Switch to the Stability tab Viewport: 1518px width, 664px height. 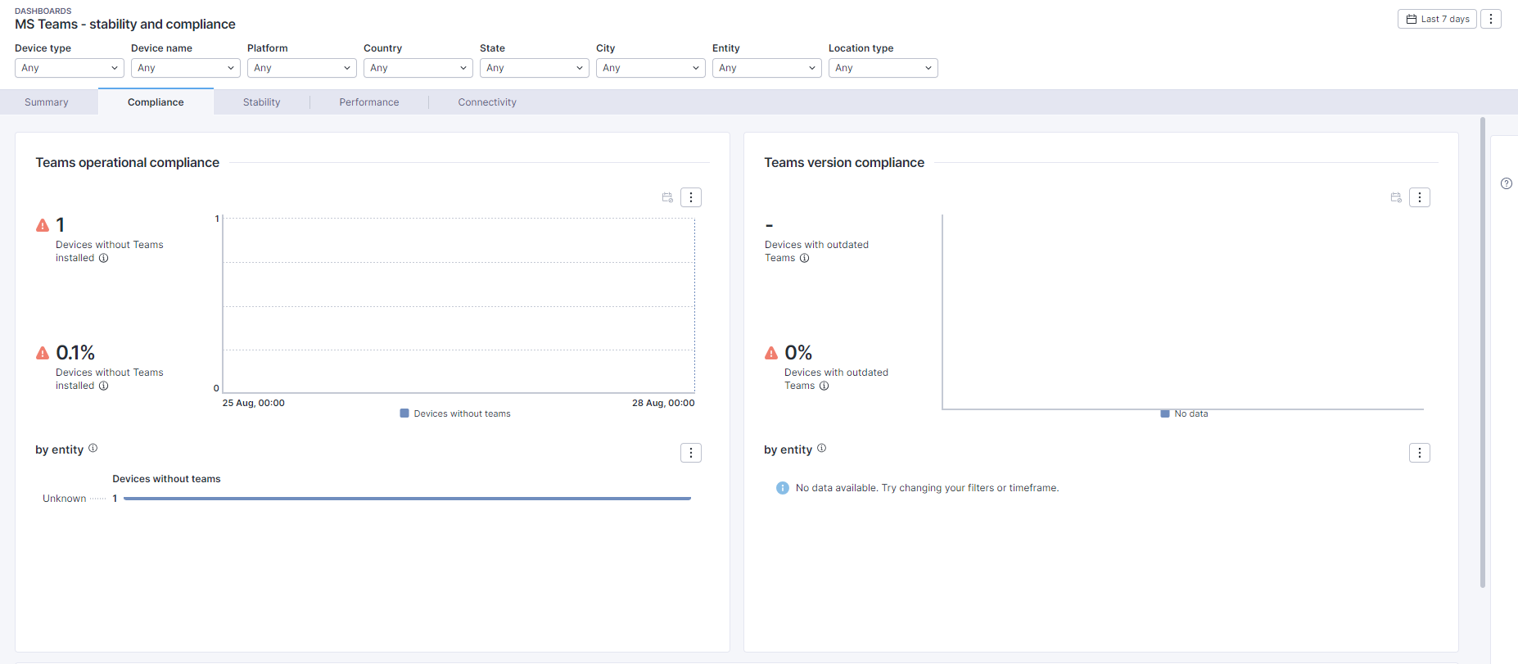(262, 102)
